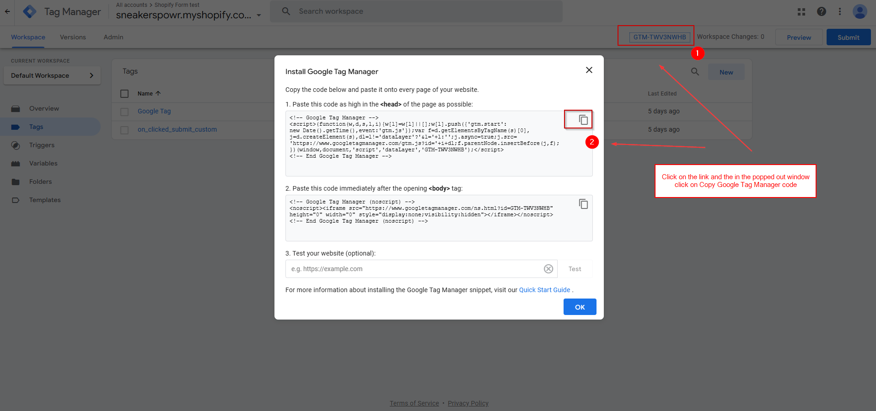
Task: Check the on_clicked_submit_custom row checkbox
Action: click(x=124, y=130)
